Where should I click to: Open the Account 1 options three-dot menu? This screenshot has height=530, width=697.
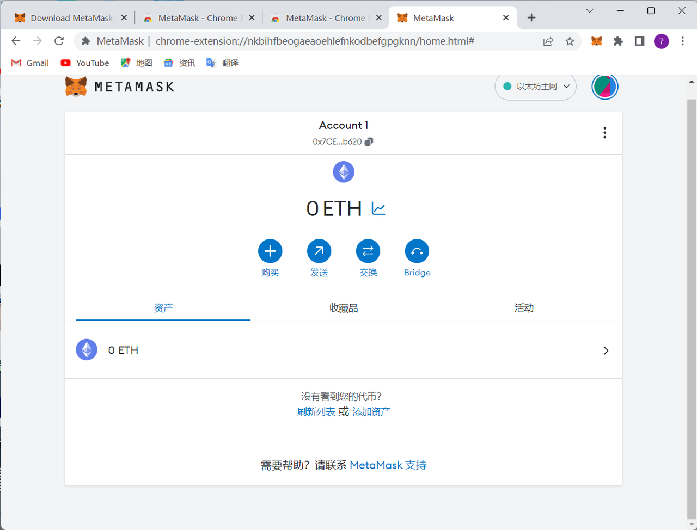pos(604,133)
